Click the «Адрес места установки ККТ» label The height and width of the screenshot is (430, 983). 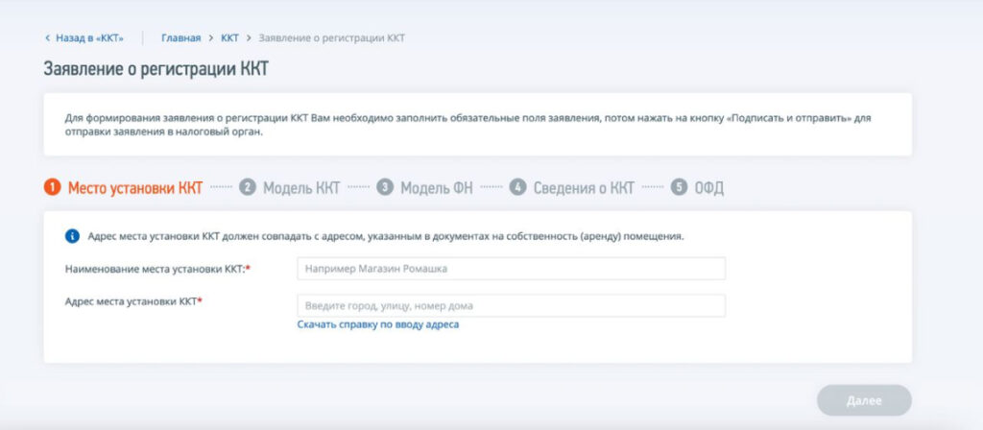pos(133,301)
